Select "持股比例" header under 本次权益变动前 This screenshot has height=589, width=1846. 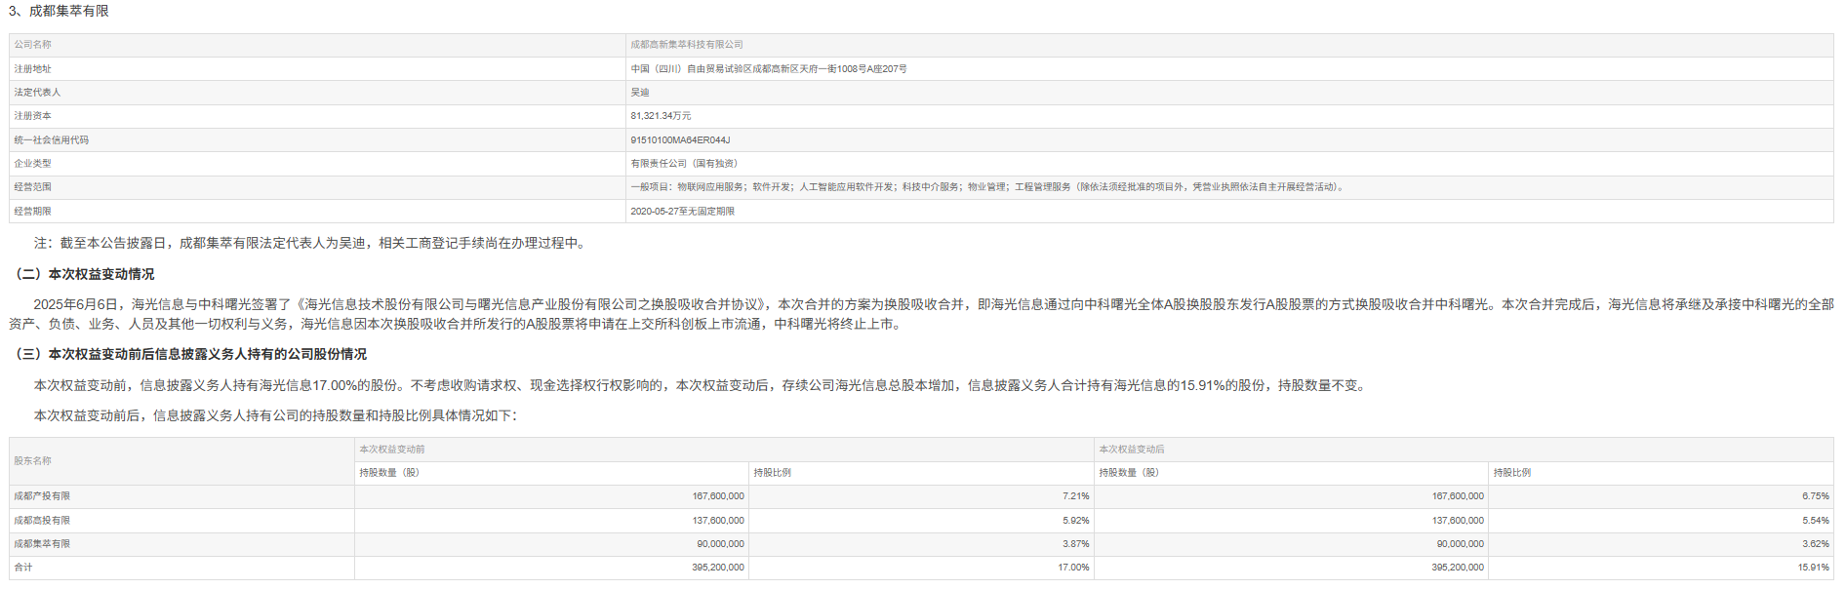click(x=921, y=473)
